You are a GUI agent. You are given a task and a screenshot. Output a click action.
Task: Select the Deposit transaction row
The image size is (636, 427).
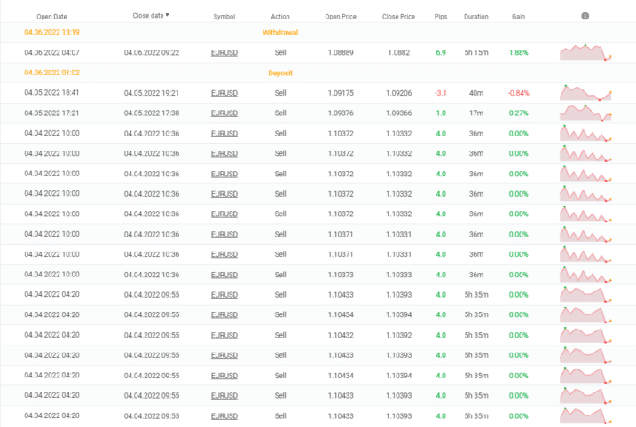[280, 73]
